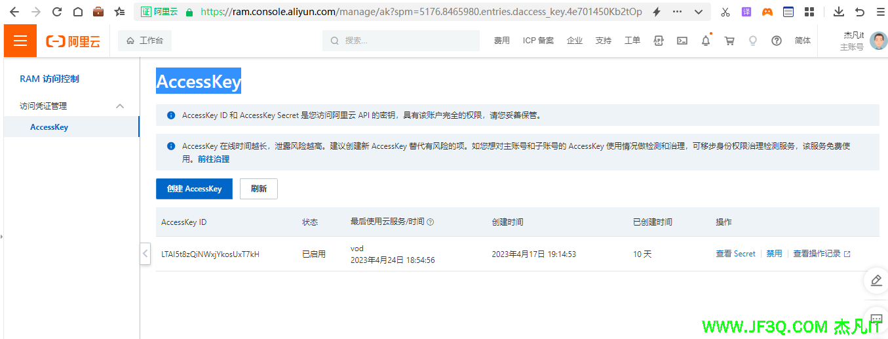The width and height of the screenshot is (888, 339).
Task: Select AccessKey in the sidebar
Action: 49,127
